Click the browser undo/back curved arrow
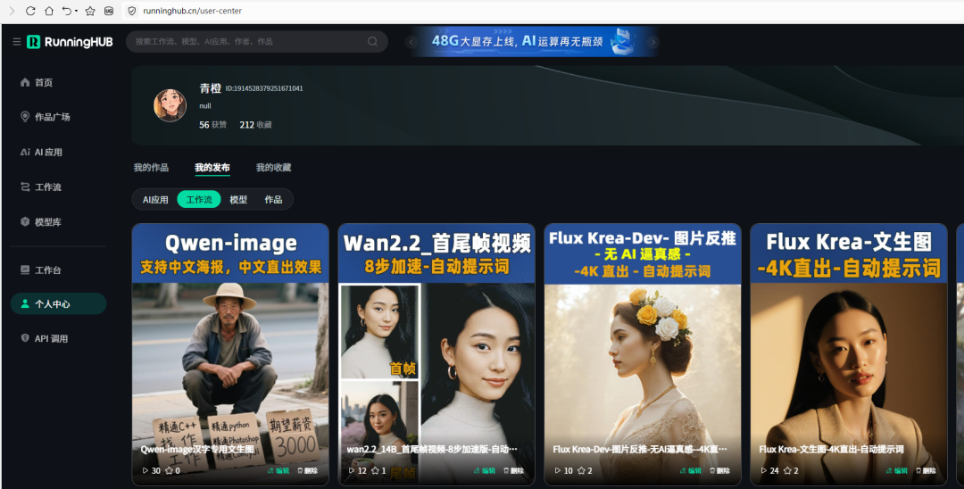Screen dimensions: 964x489 coord(66,11)
